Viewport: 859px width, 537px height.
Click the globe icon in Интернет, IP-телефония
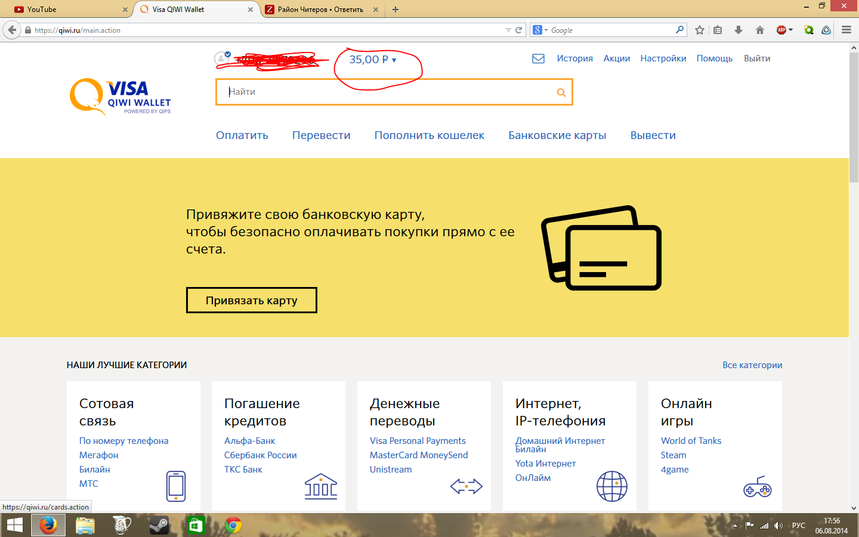pyautogui.click(x=612, y=486)
